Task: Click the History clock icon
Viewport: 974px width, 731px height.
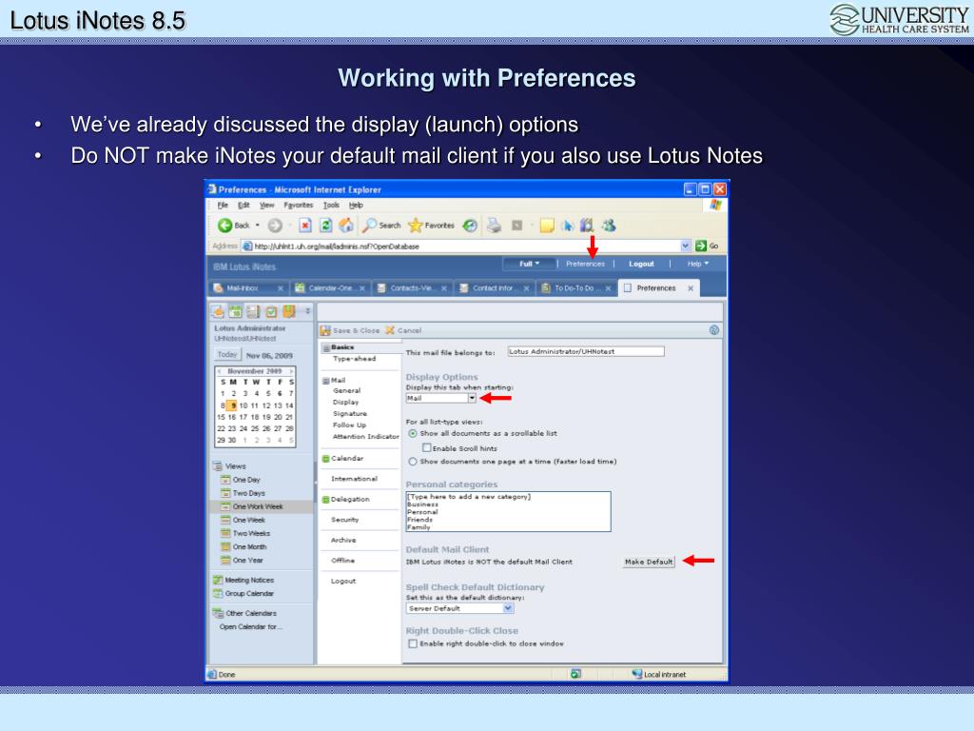Action: [x=470, y=226]
